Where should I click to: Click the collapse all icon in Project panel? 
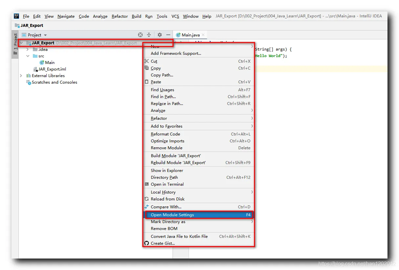click(x=149, y=35)
